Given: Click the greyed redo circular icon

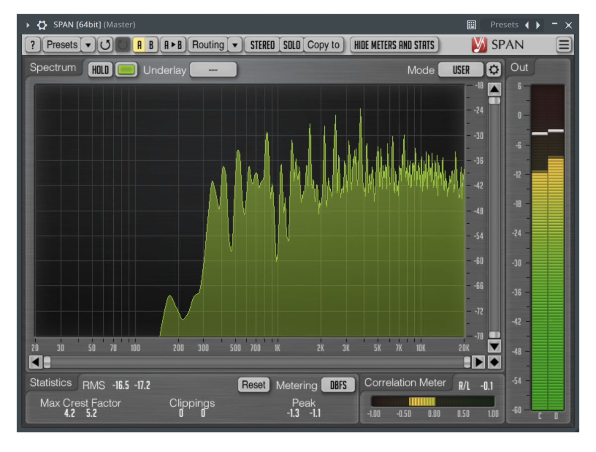Looking at the screenshot, I should [122, 45].
